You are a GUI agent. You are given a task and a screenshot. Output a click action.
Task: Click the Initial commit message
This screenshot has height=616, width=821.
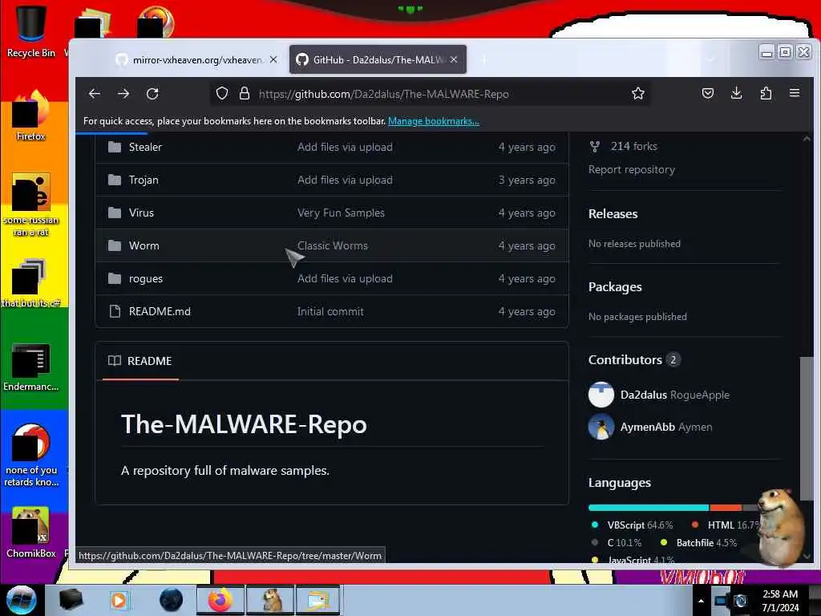(x=330, y=312)
